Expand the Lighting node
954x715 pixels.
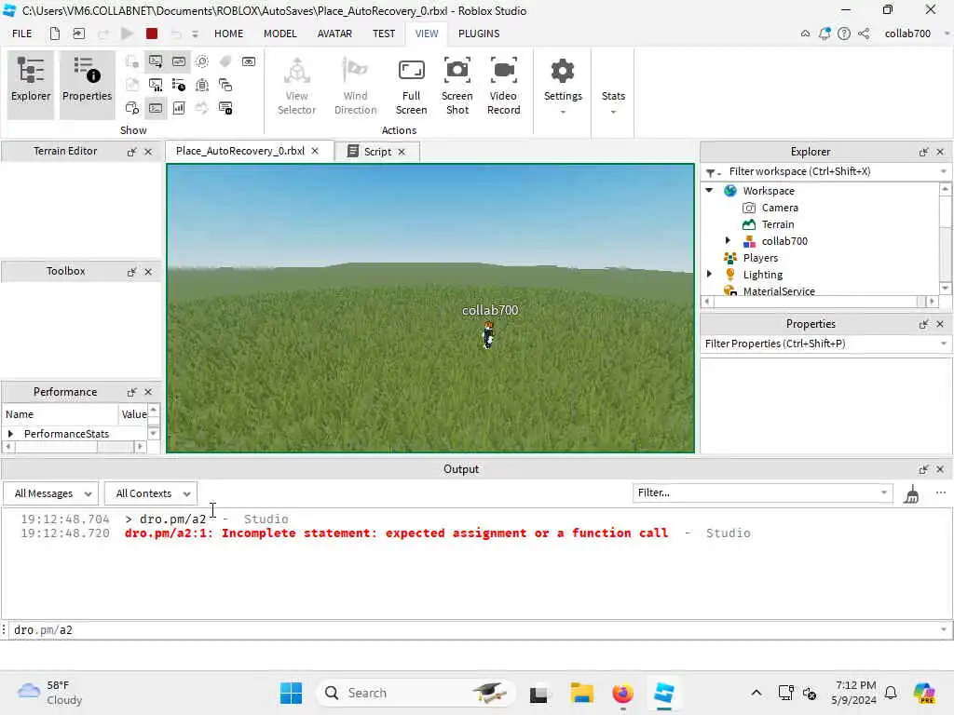tap(709, 275)
